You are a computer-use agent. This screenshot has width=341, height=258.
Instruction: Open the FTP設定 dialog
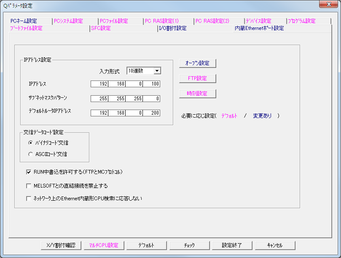click(x=197, y=78)
